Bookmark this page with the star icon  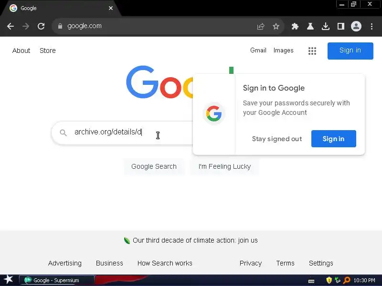276,26
